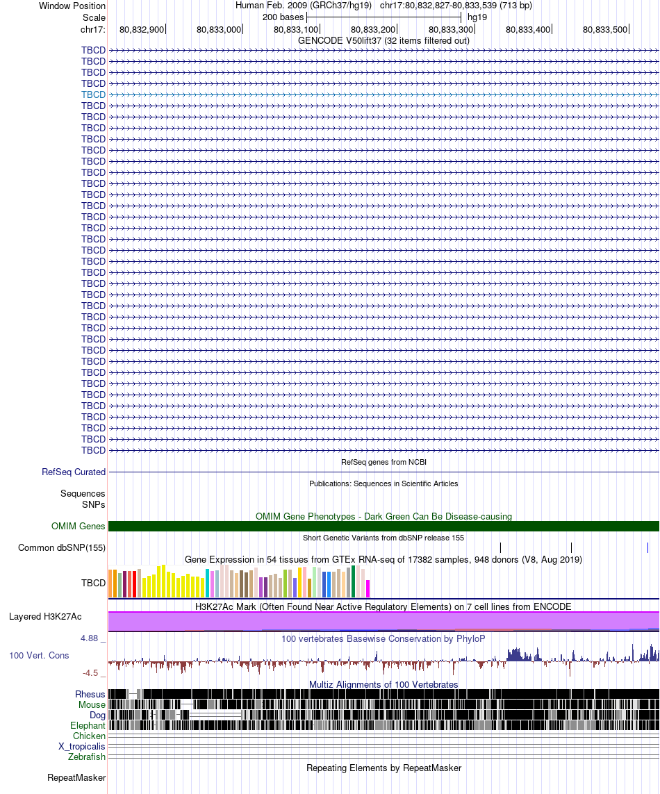Image resolution: width=660 pixels, height=794 pixels.
Task: Click the 'RefSeq genes from NCBI' title
Action: 383,462
